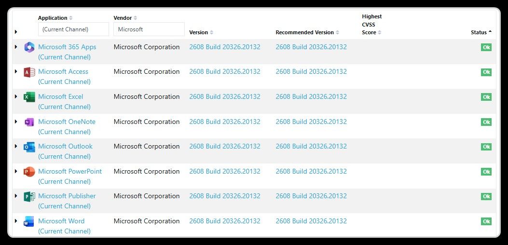Screen dimensions: 508x245
Task: Click Ok status badge for Microsoft Word
Action: [x=486, y=221]
